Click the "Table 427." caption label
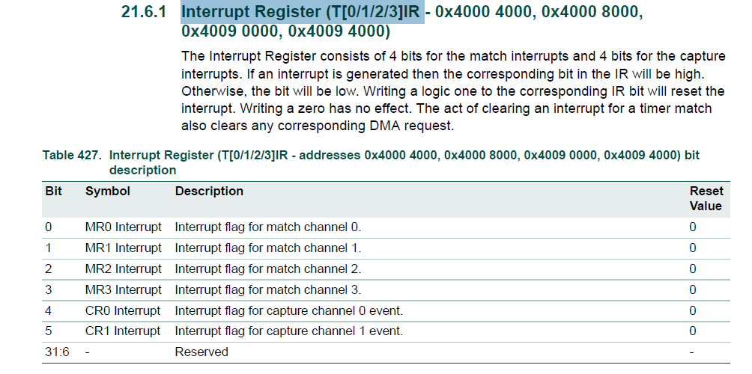Screen dimensions: 752x374 point(71,156)
